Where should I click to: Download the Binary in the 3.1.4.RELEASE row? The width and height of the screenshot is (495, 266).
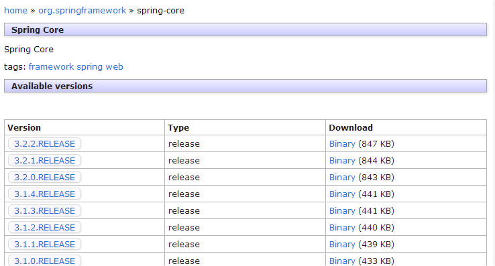tap(342, 194)
